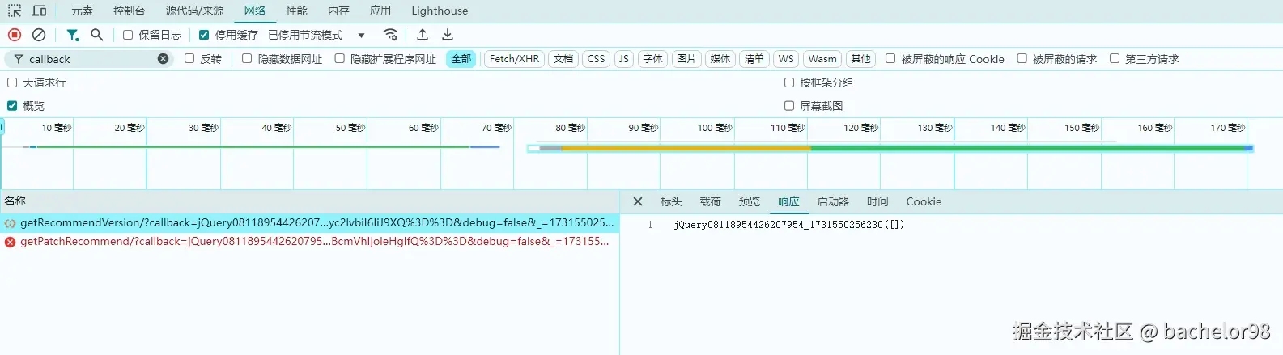Open 源代码/来源 panel tab
Image resolution: width=1283 pixels, height=355 pixels.
click(x=195, y=11)
